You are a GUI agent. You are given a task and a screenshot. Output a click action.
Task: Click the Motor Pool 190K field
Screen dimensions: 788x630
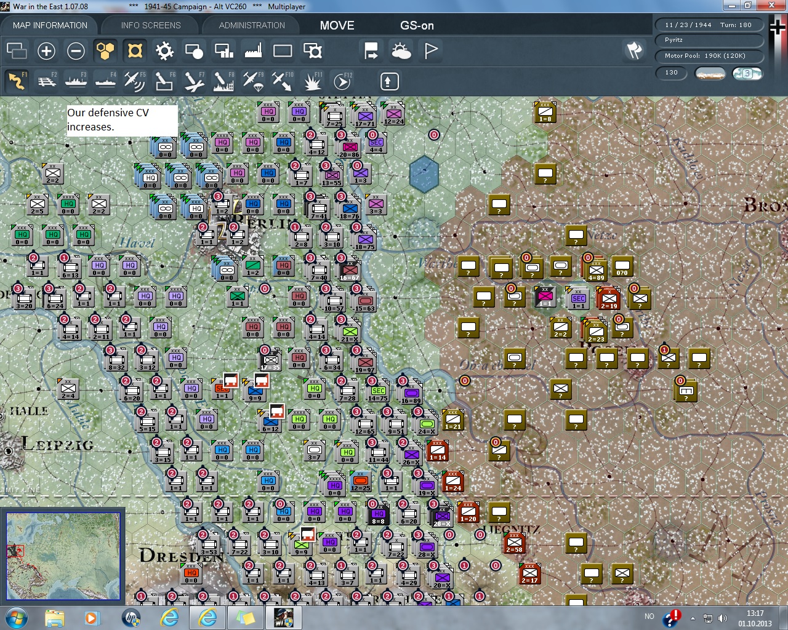(709, 56)
